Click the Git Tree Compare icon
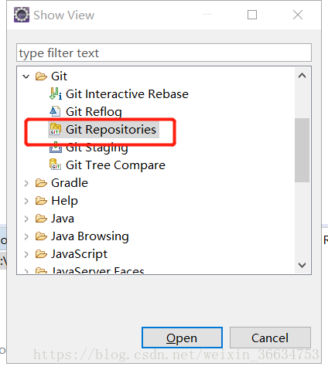328x370 pixels. [x=55, y=165]
